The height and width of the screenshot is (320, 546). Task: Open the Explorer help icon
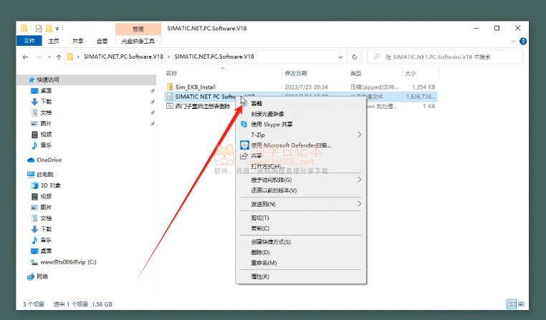[522, 41]
